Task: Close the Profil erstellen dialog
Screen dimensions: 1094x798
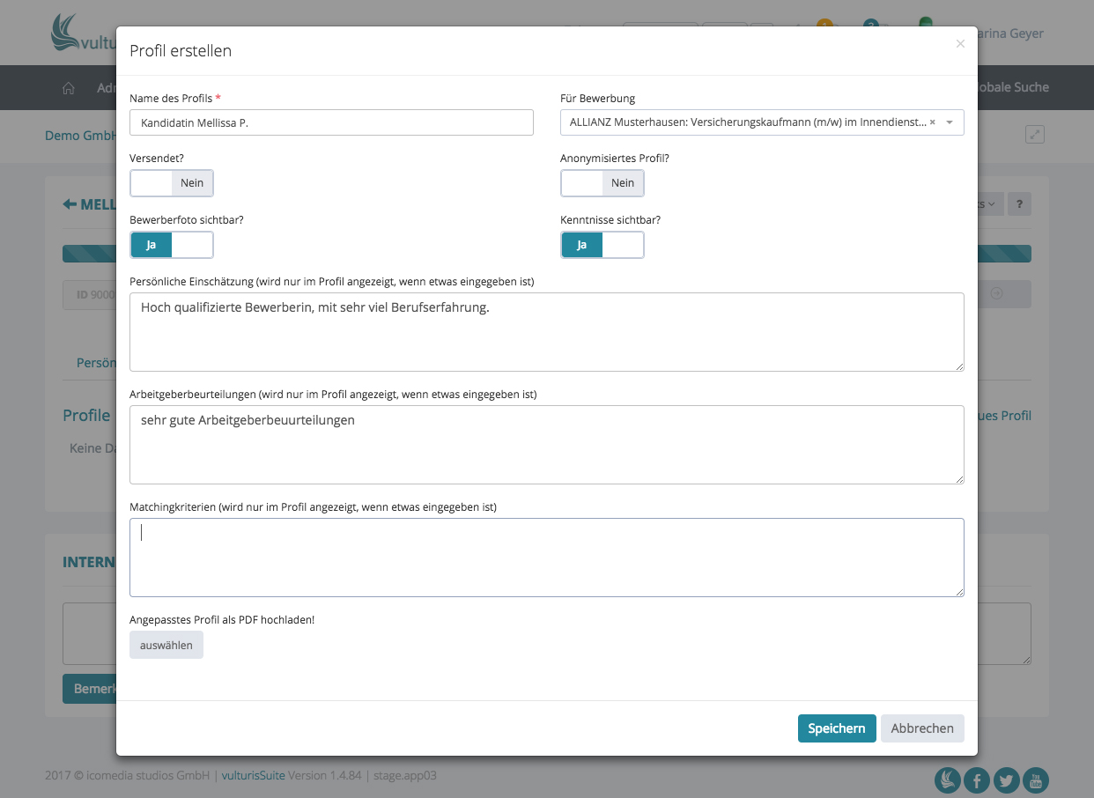Action: 960,43
